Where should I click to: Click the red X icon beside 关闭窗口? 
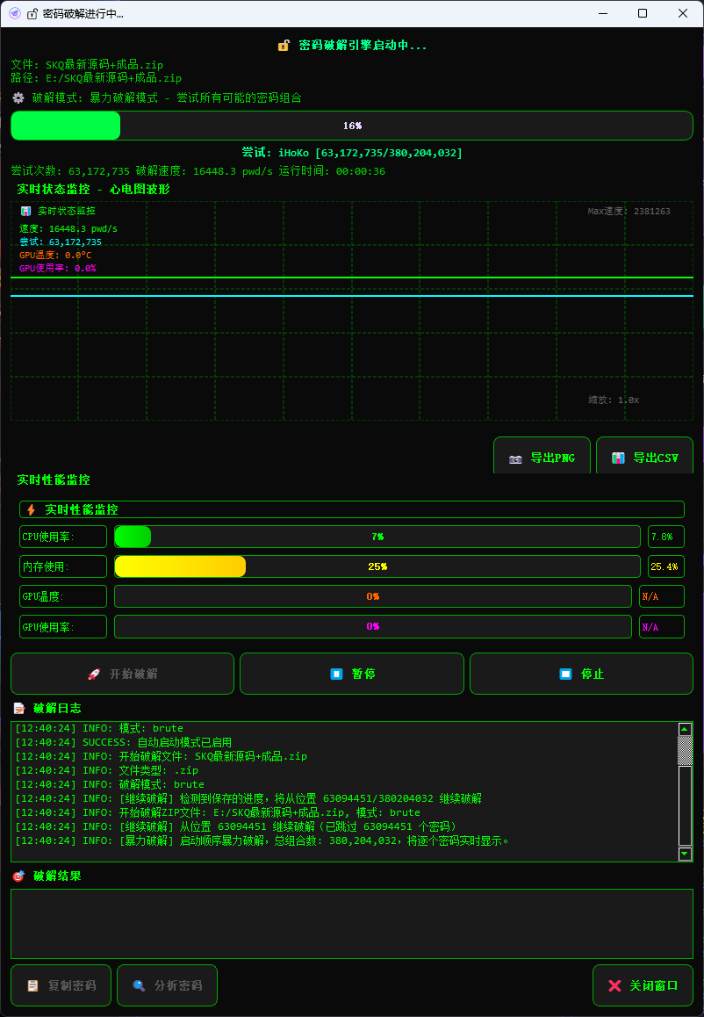point(614,986)
